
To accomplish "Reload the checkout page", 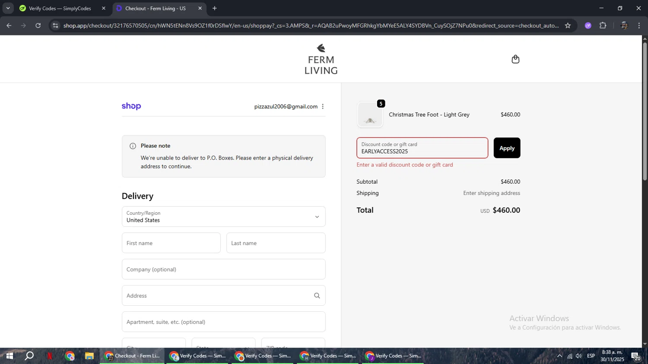I will (x=38, y=25).
